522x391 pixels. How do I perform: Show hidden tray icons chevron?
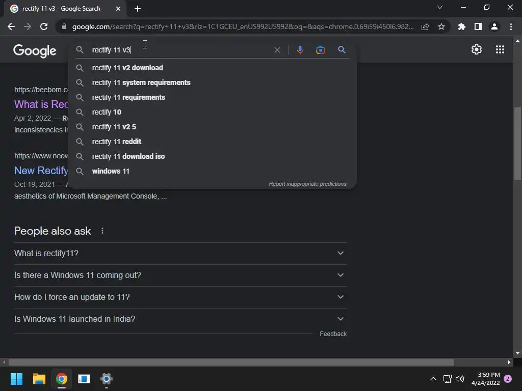coord(433,379)
